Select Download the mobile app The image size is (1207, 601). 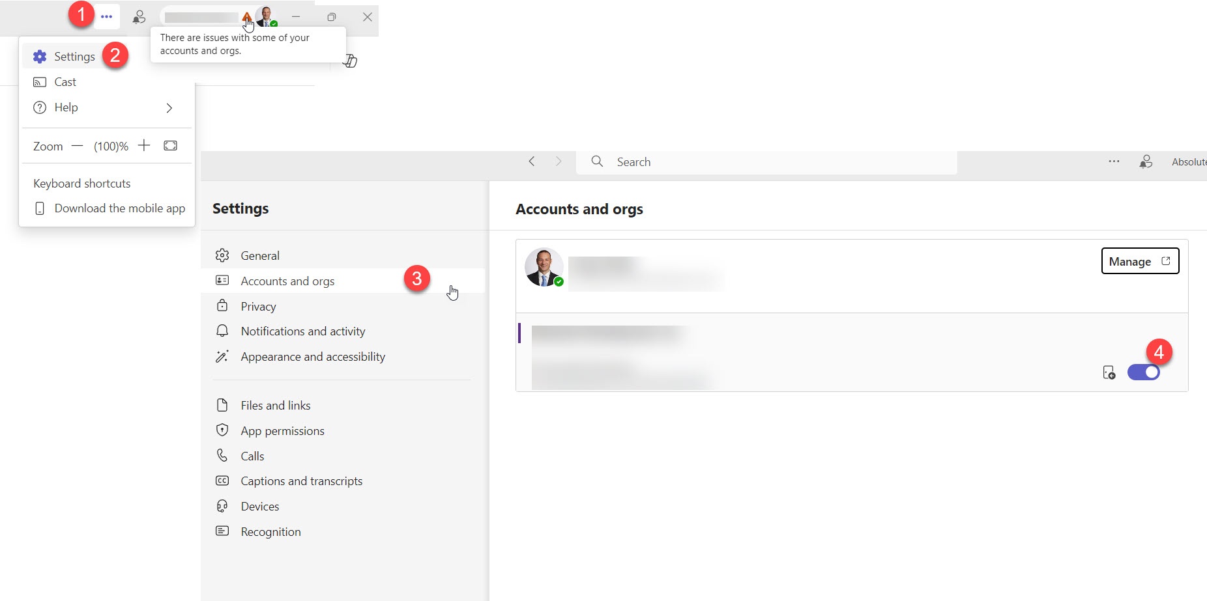click(x=118, y=208)
